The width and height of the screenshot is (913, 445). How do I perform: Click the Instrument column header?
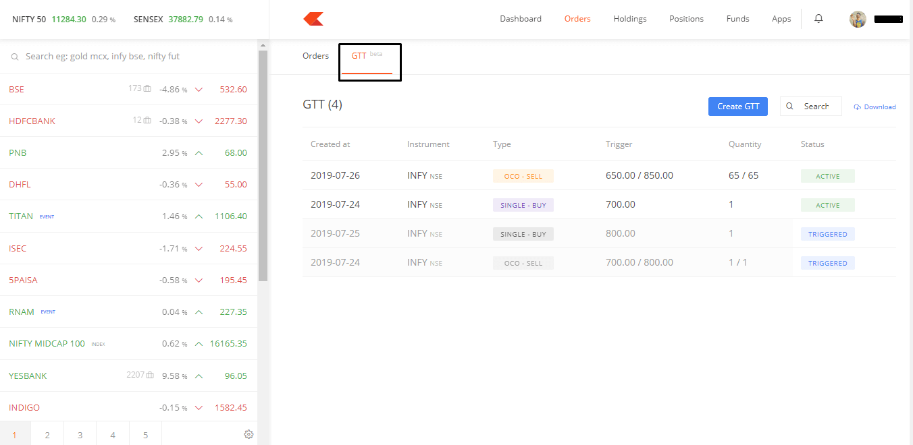pyautogui.click(x=428, y=144)
